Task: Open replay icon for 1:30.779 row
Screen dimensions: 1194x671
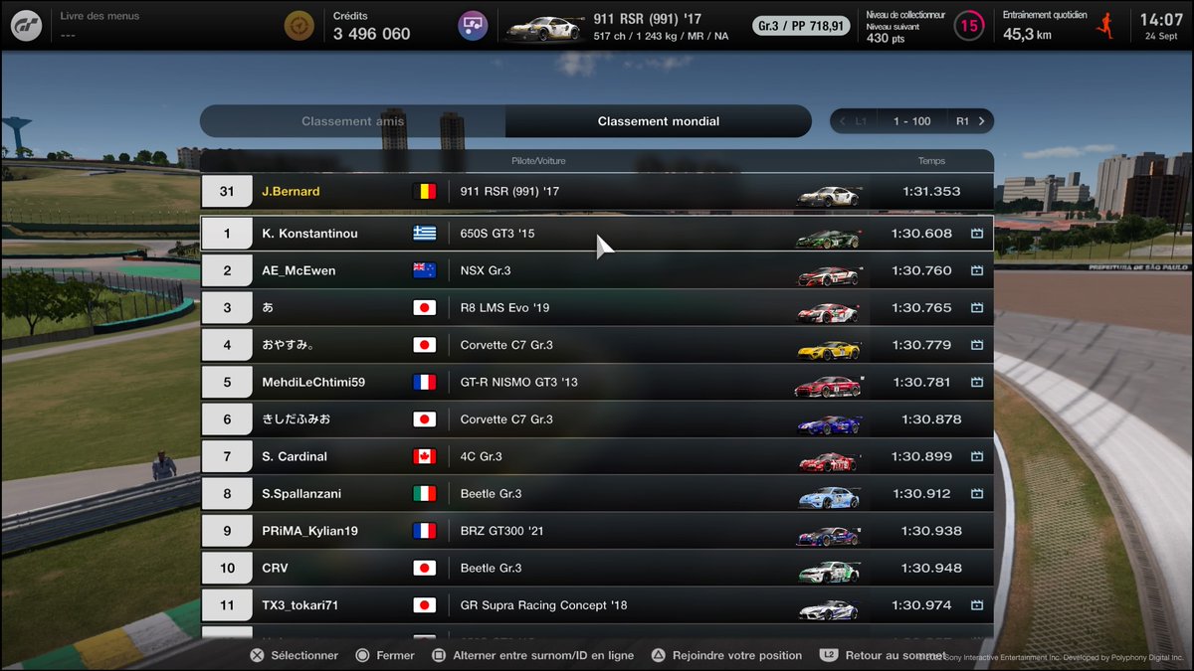Action: point(977,345)
